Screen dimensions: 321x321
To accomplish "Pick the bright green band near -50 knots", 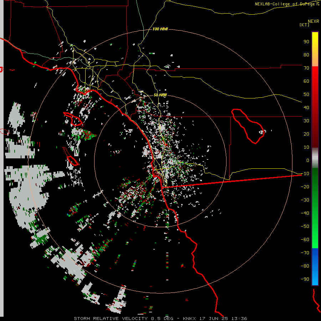I will click(315, 226).
